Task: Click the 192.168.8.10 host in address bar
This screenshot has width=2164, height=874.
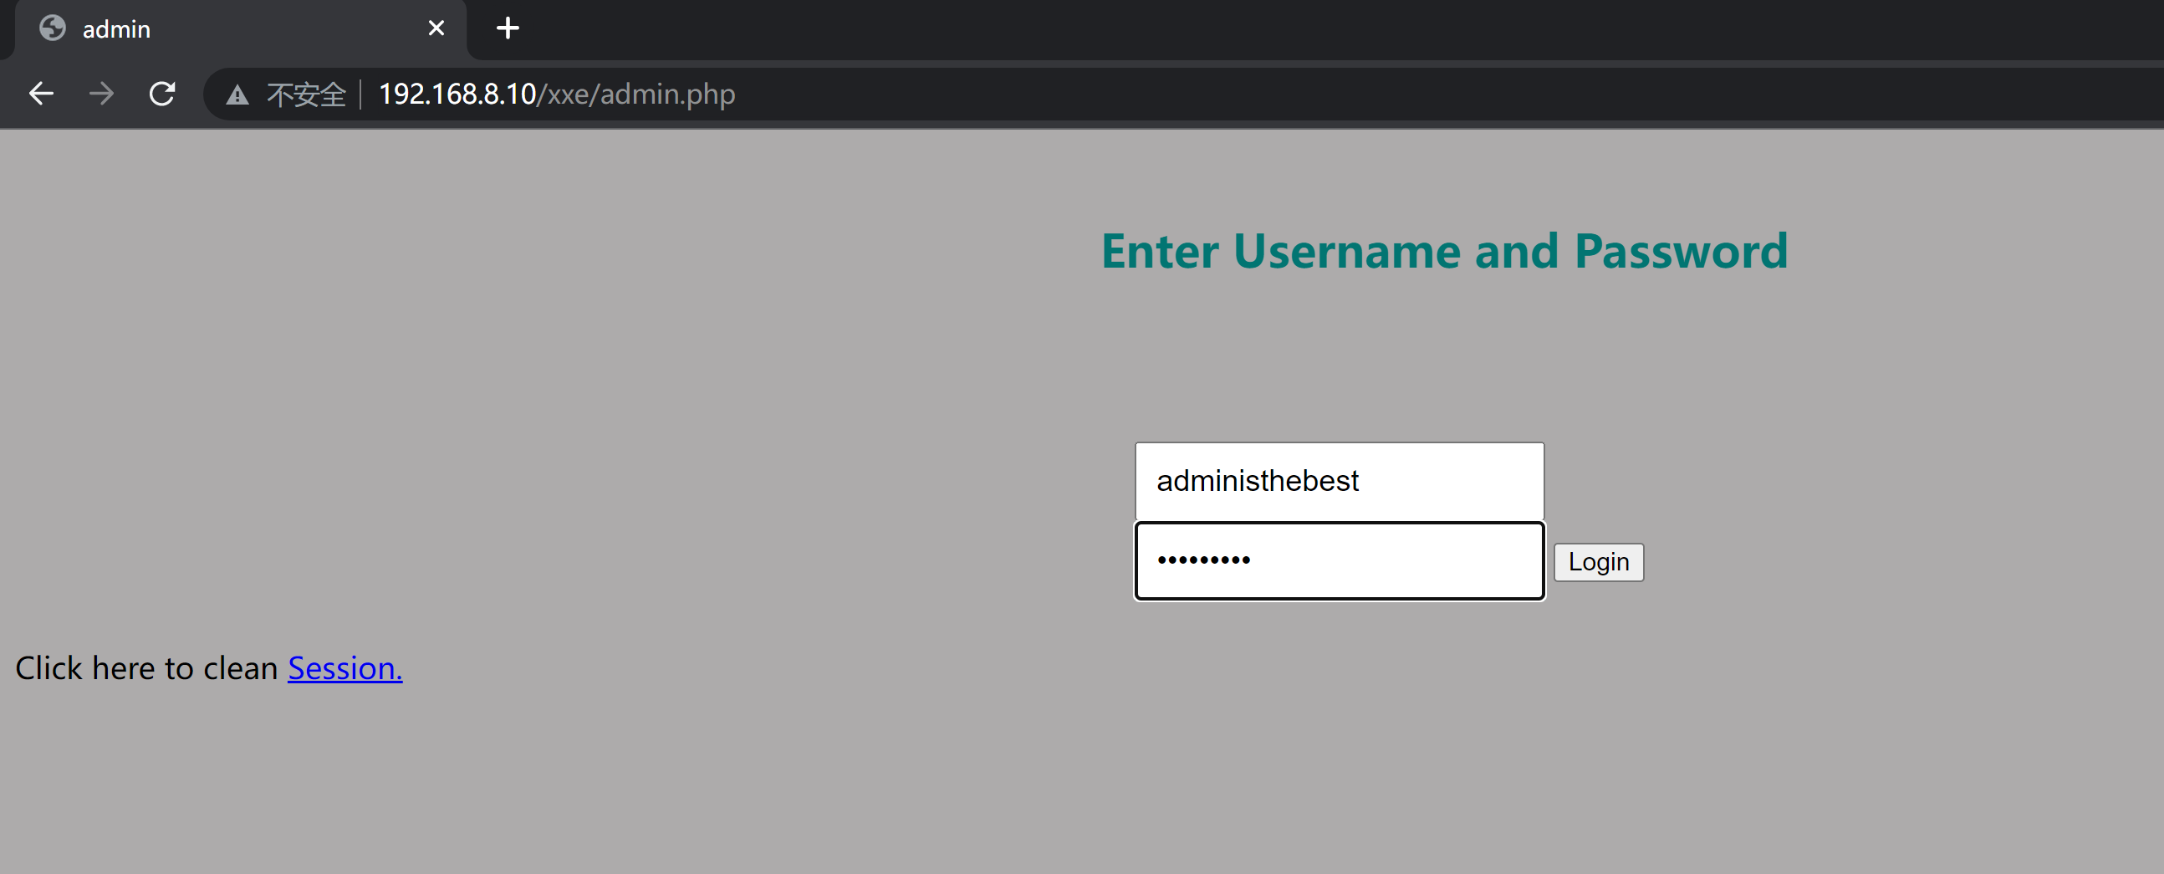Action: (457, 95)
